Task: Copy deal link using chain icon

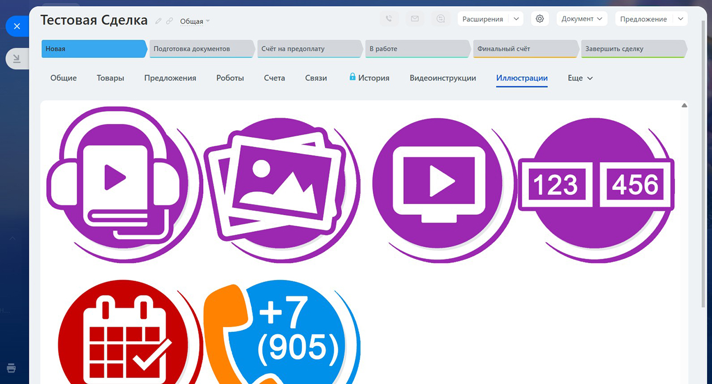Action: click(170, 21)
